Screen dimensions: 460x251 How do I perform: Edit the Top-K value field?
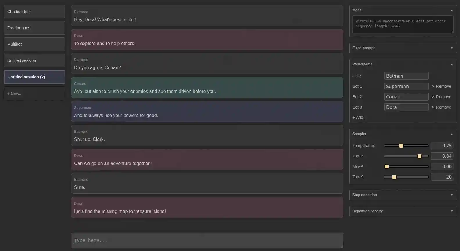pyautogui.click(x=442, y=177)
